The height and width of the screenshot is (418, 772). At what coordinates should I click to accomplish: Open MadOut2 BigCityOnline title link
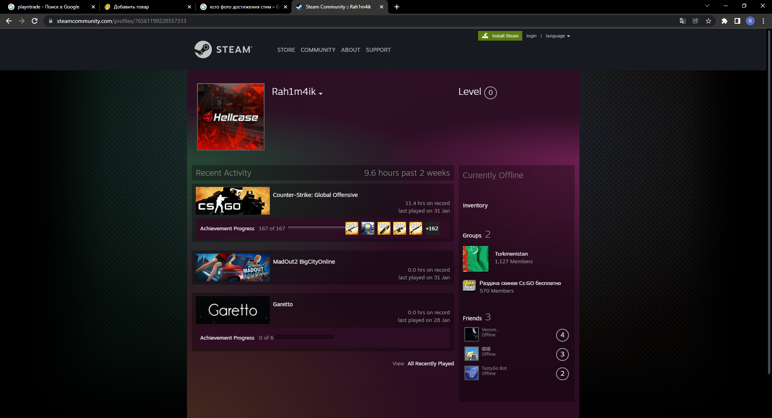[304, 262]
